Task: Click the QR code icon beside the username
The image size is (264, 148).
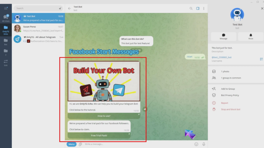Action: point(261,59)
